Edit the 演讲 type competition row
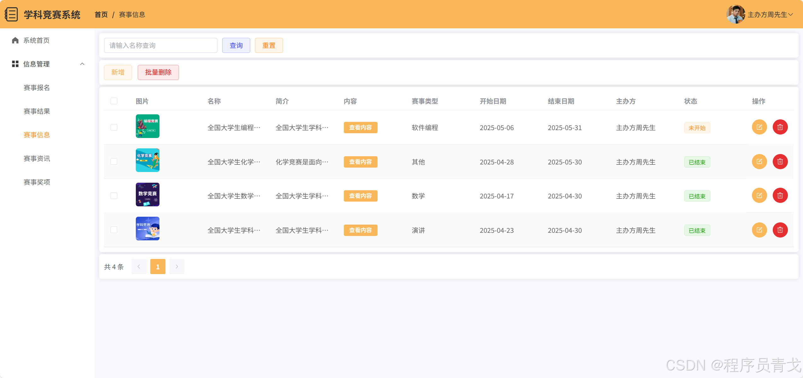The width and height of the screenshot is (803, 378). click(x=759, y=230)
